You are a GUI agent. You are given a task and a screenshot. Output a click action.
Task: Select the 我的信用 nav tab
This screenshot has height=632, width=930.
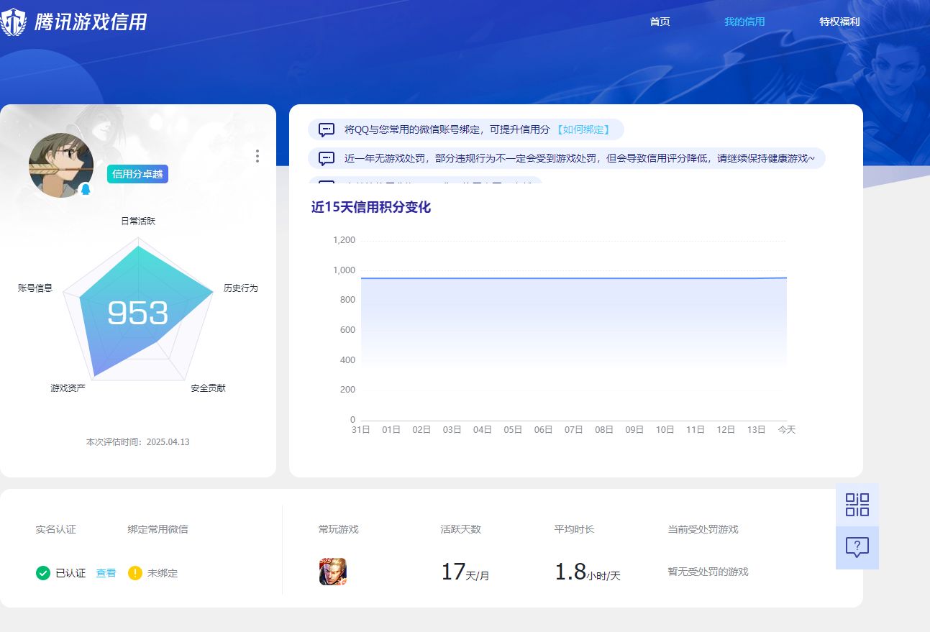(744, 22)
